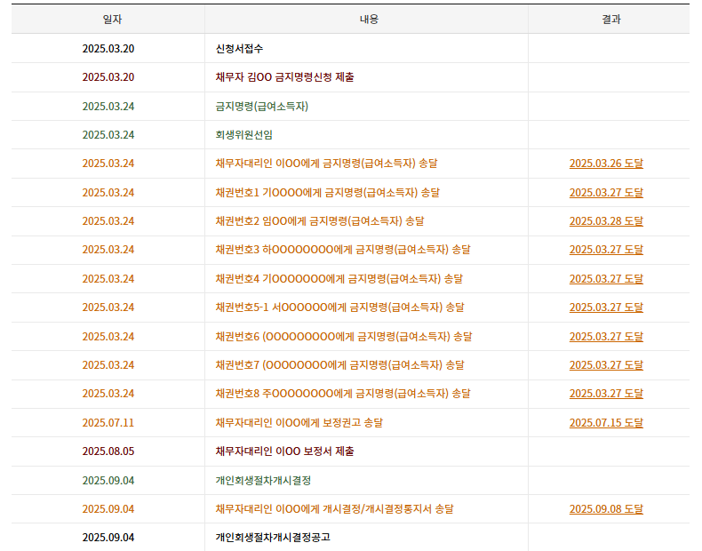Image resolution: width=702 pixels, height=551 pixels.
Task: Open the 2025.03.26 도달 delivery result link
Action: click(x=606, y=164)
